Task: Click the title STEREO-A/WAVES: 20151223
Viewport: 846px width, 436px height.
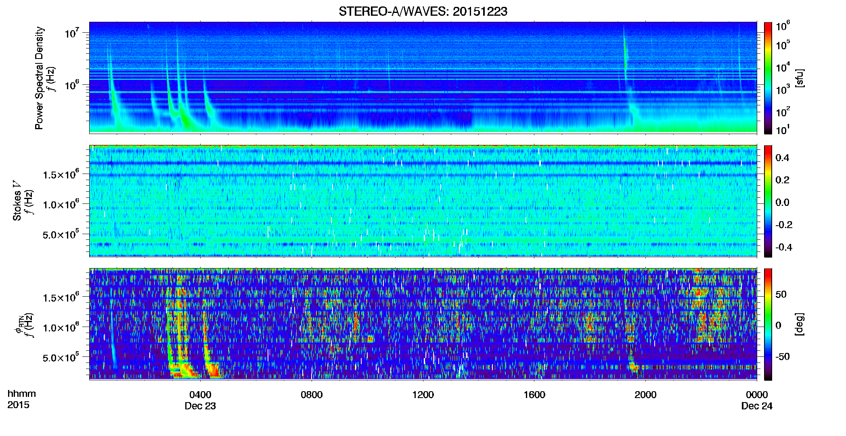Action: 423,11
